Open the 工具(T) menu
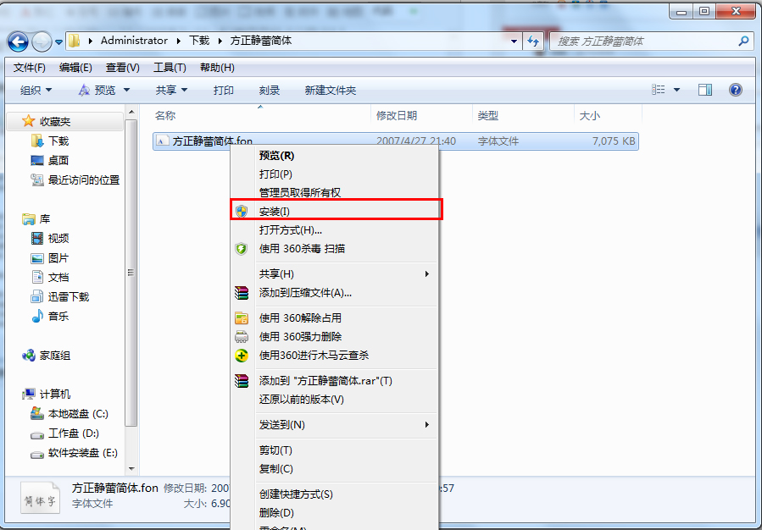This screenshot has width=762, height=530. 170,68
